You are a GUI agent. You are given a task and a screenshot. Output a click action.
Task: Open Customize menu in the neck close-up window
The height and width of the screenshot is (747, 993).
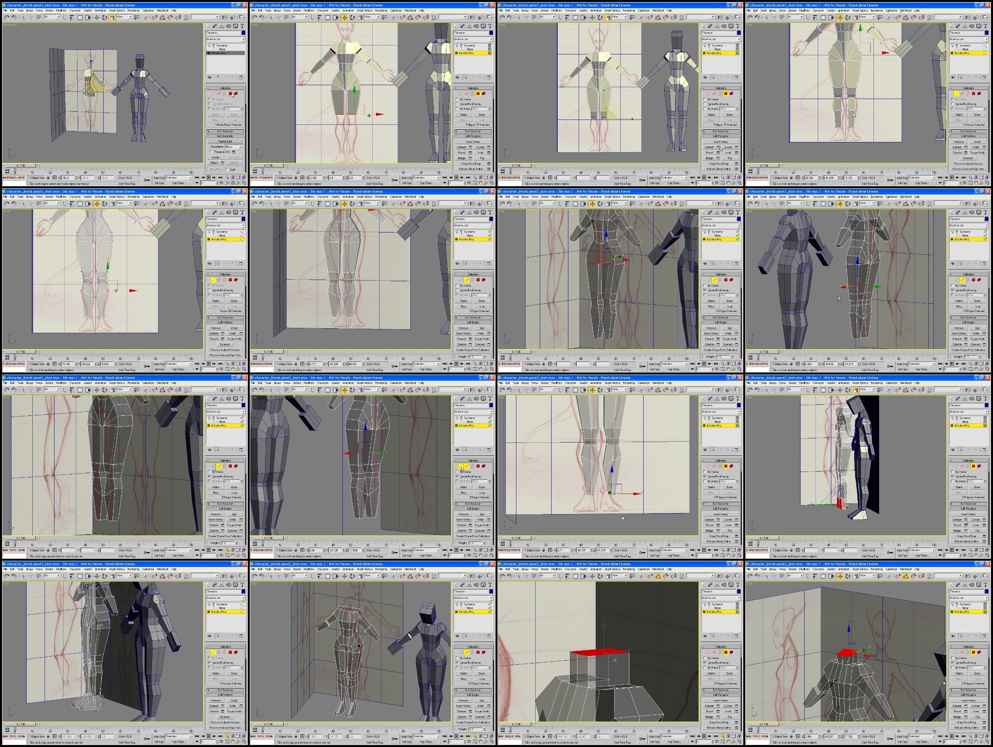coord(643,569)
